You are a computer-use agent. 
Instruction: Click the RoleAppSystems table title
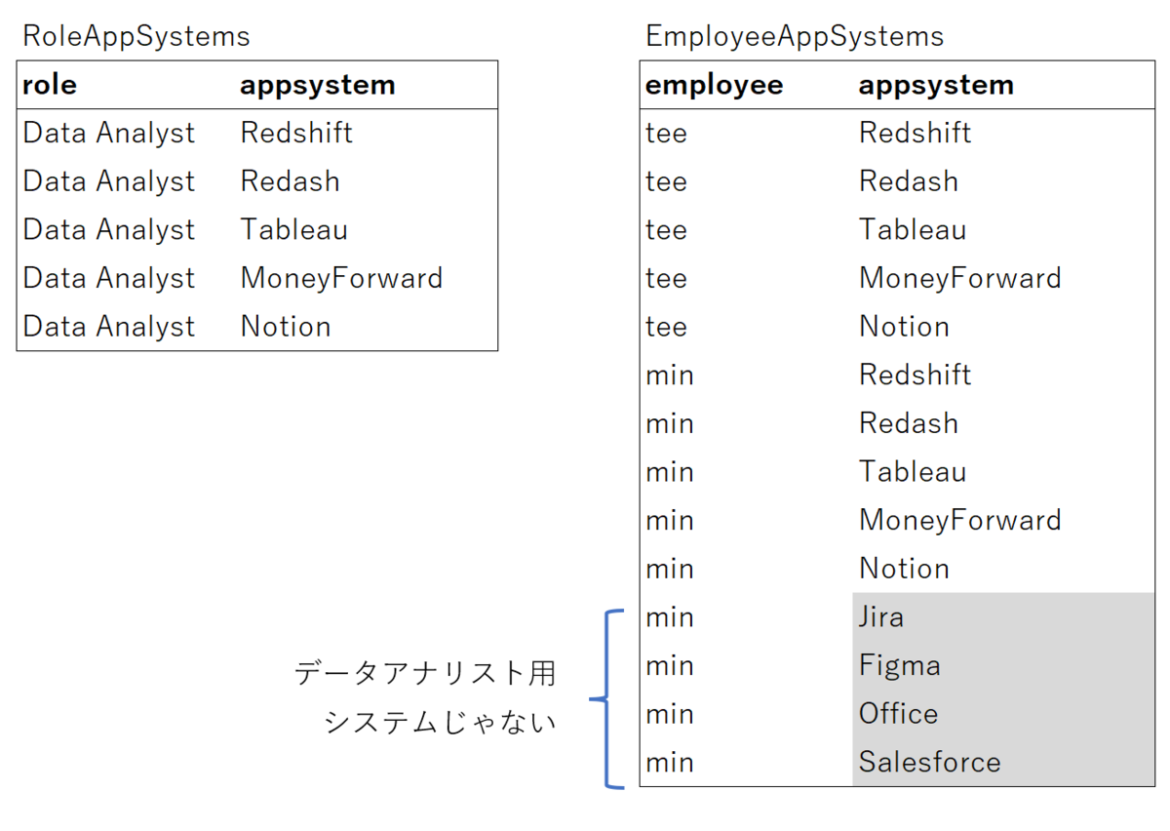click(136, 37)
